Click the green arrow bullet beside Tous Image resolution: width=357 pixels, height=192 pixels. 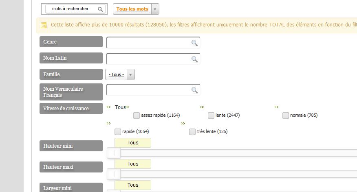tap(108, 107)
